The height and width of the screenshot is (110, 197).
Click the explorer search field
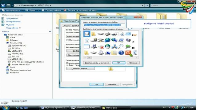[165, 5]
